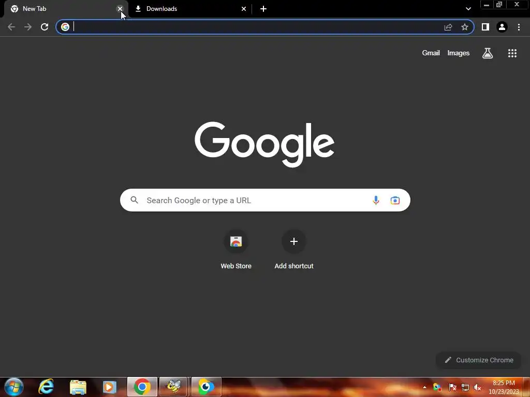Image resolution: width=530 pixels, height=397 pixels.
Task: Click the Search Google or type a URL box
Action: coord(265,200)
